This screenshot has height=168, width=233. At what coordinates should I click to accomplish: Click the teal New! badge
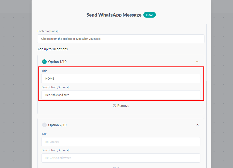pos(149,15)
